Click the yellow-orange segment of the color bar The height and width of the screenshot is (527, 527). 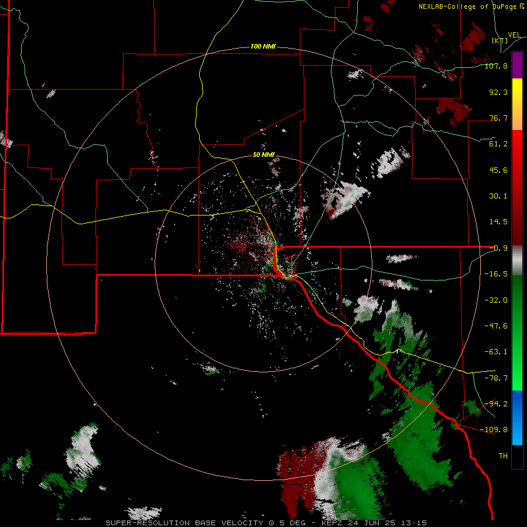(x=517, y=104)
